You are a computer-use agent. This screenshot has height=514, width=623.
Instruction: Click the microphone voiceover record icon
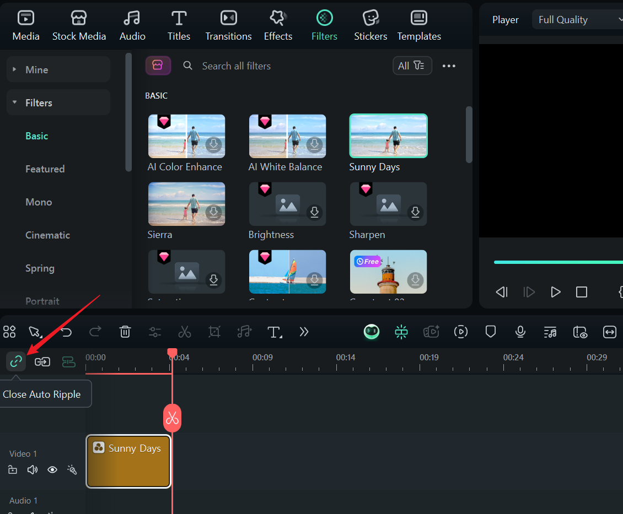[x=520, y=332]
